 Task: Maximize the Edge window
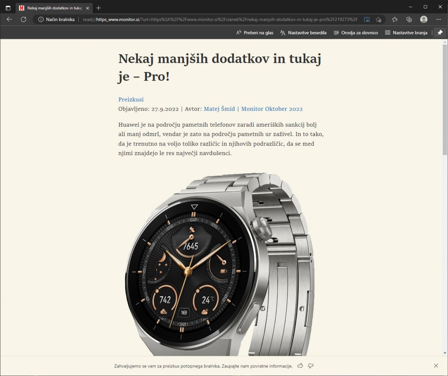[425, 7]
